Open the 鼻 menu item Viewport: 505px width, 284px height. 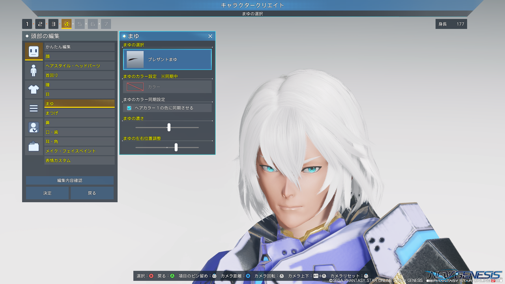[x=79, y=123]
